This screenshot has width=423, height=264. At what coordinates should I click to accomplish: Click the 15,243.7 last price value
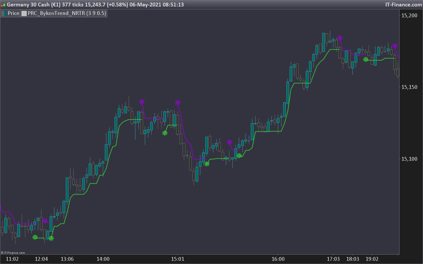pos(95,5)
